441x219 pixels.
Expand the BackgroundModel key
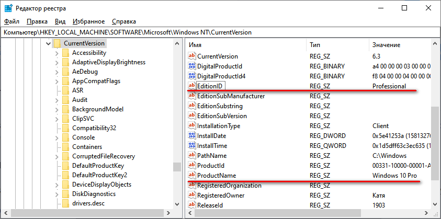(x=57, y=109)
